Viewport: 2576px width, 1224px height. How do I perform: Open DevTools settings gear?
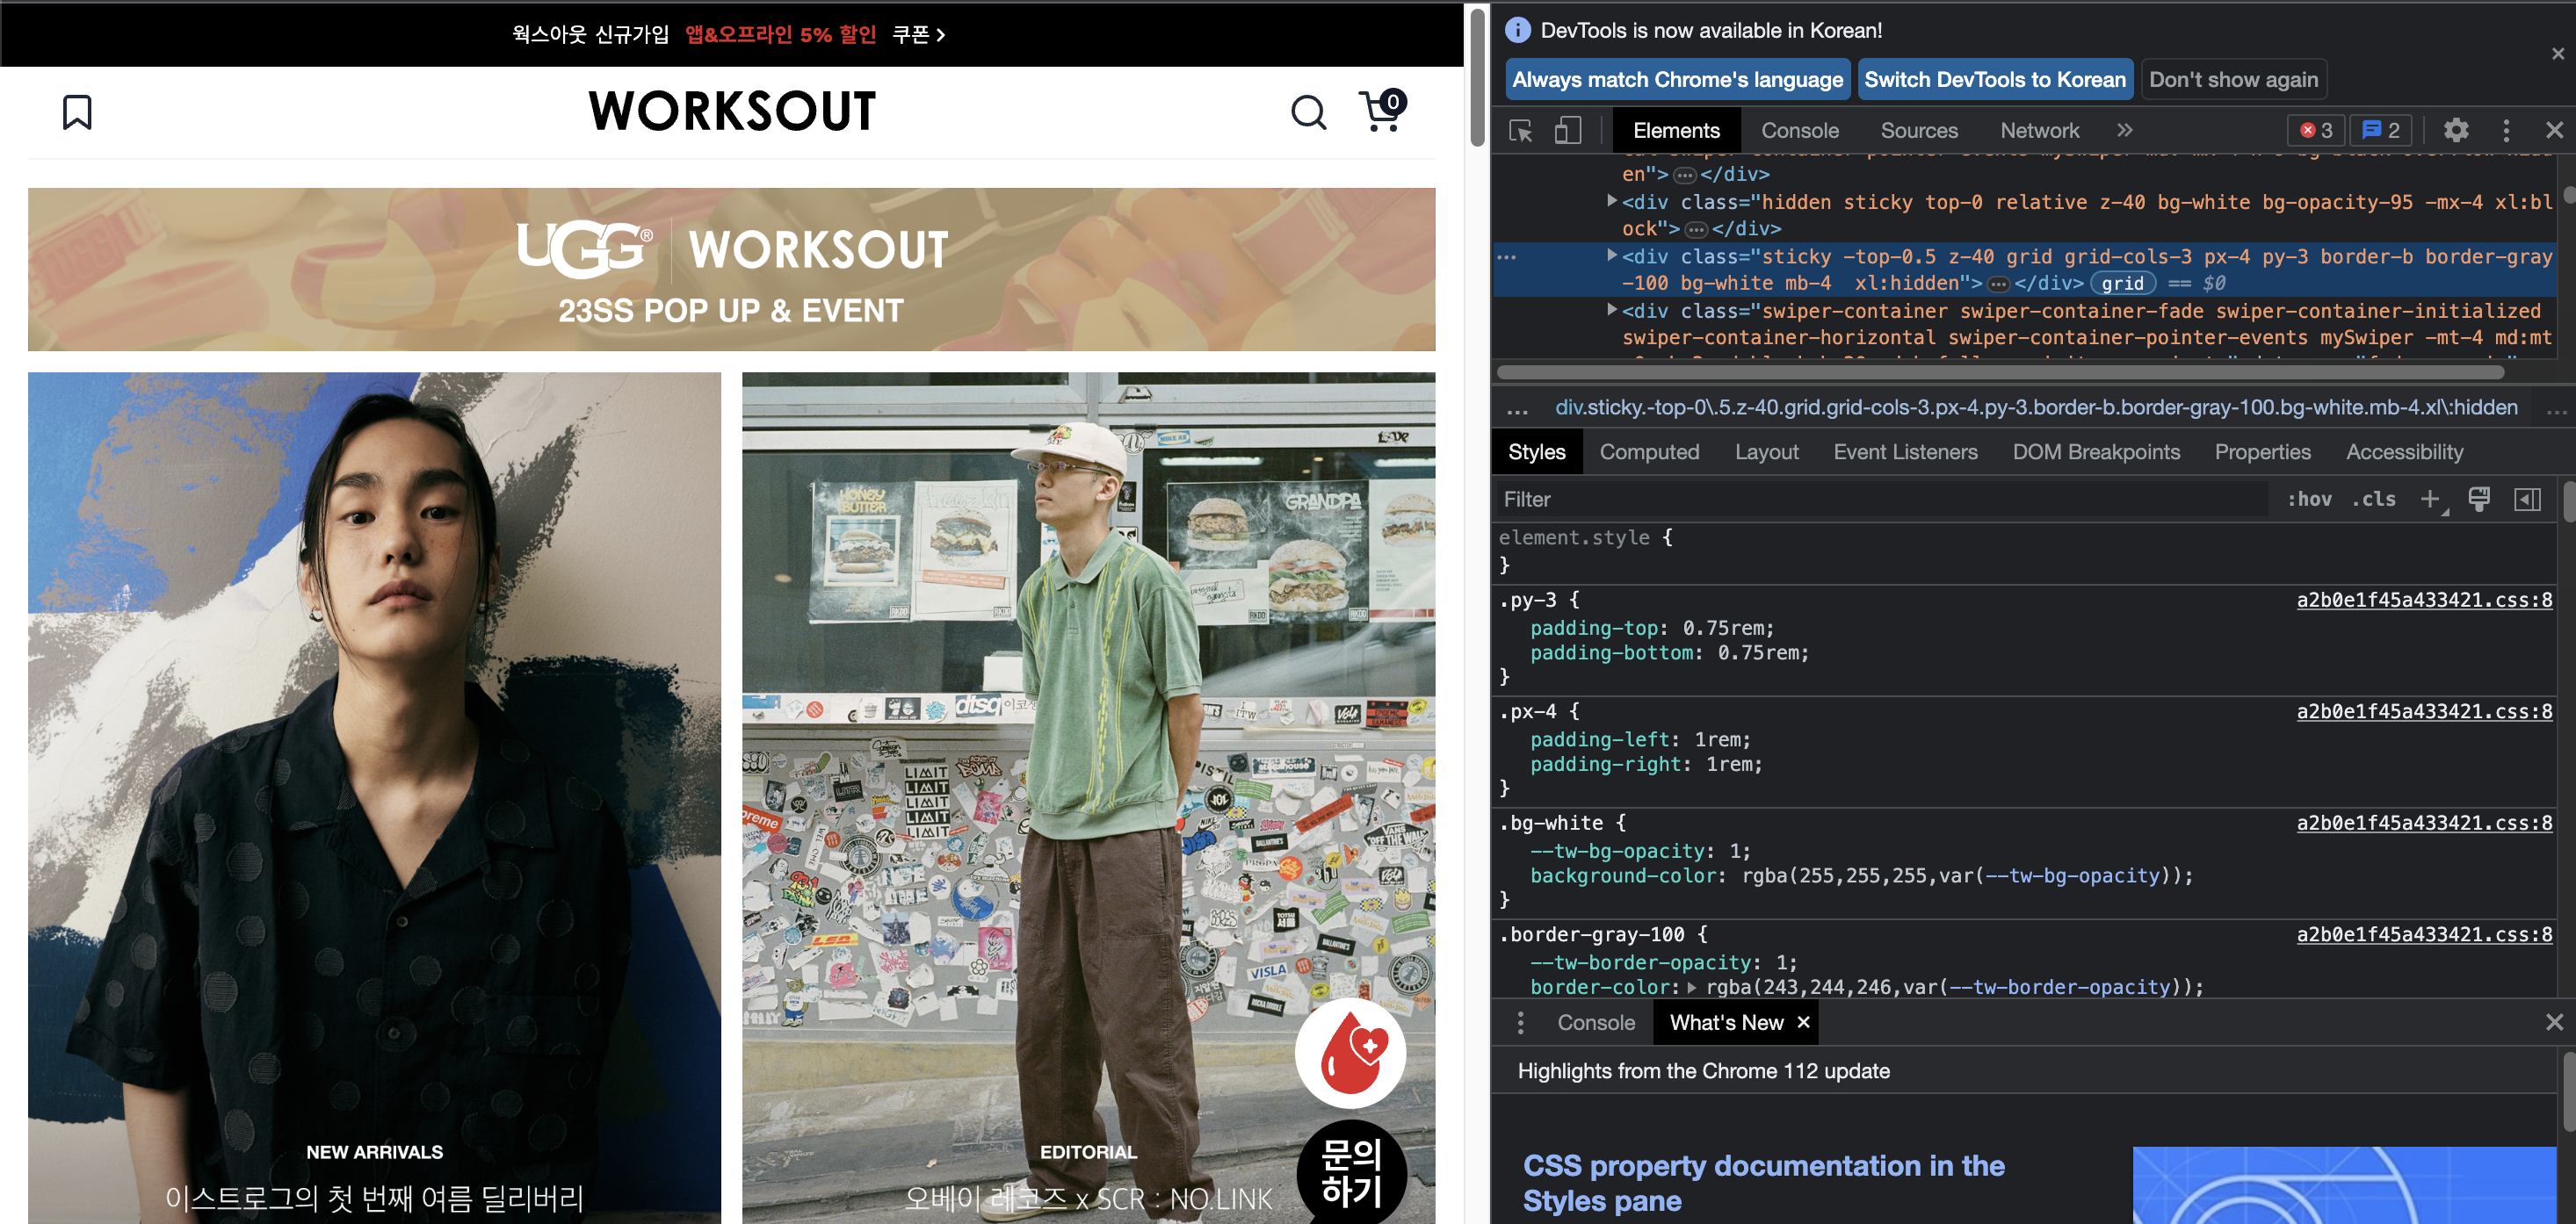point(2456,131)
